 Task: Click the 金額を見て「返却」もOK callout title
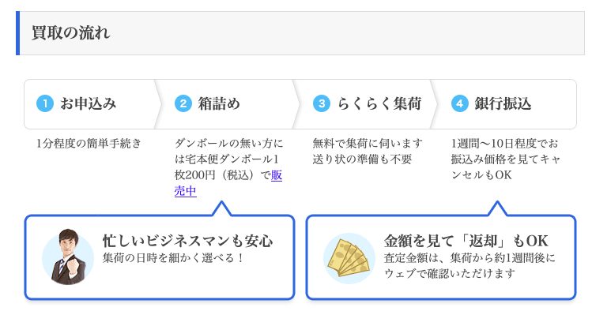click(466, 241)
